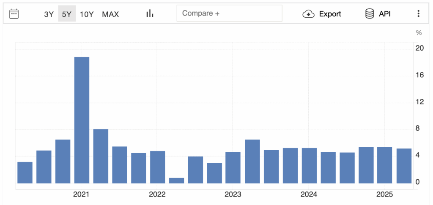Click the Export text label
433x205 pixels.
[330, 14]
